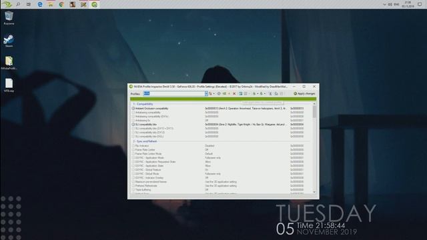
Task: Add an application to the current profile
Action: pos(240,93)
